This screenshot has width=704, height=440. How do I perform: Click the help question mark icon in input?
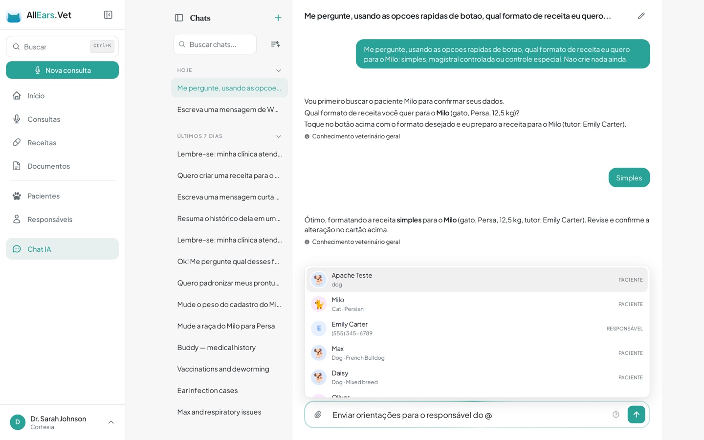pyautogui.click(x=616, y=415)
